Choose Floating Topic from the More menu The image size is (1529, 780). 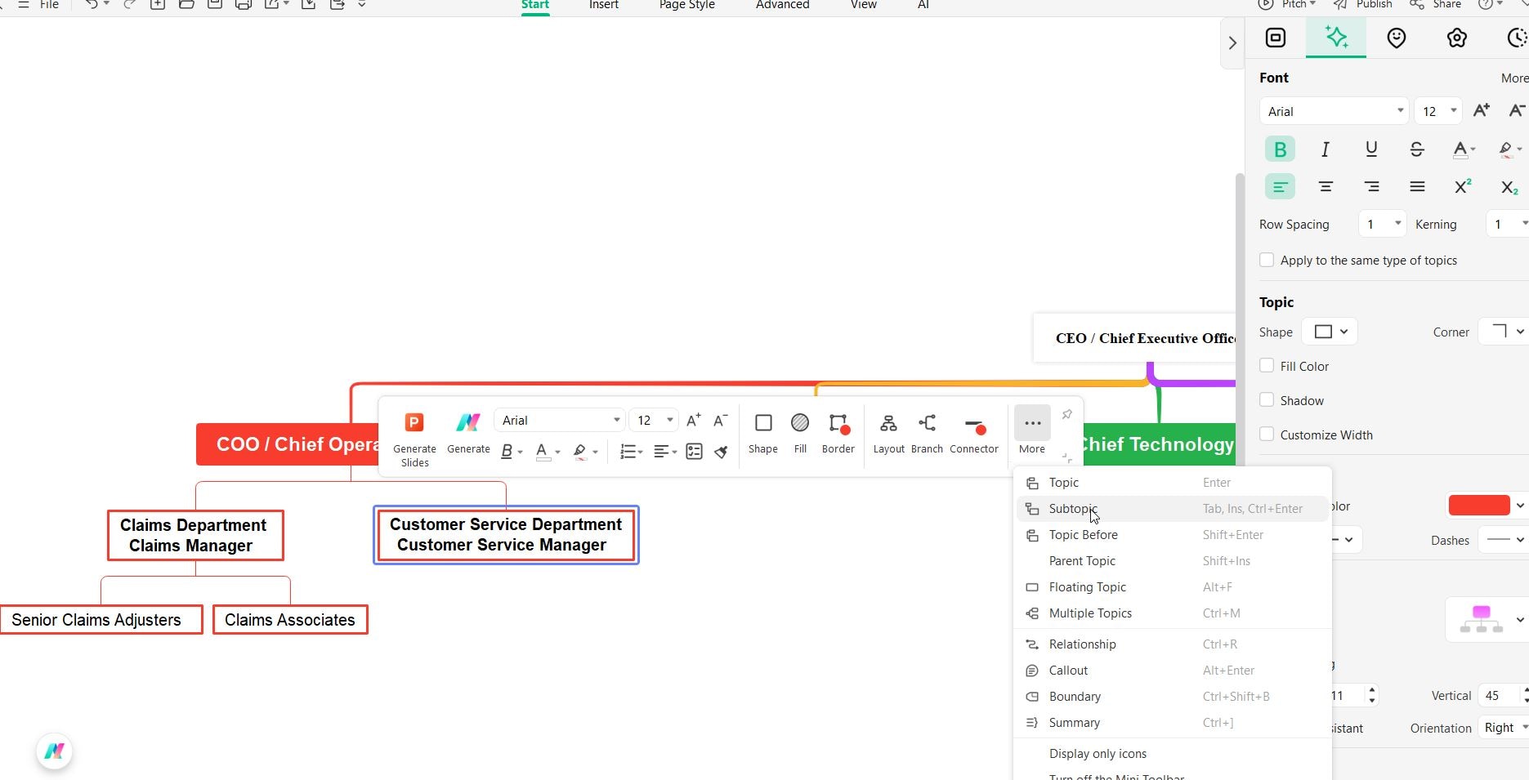[x=1172, y=587]
